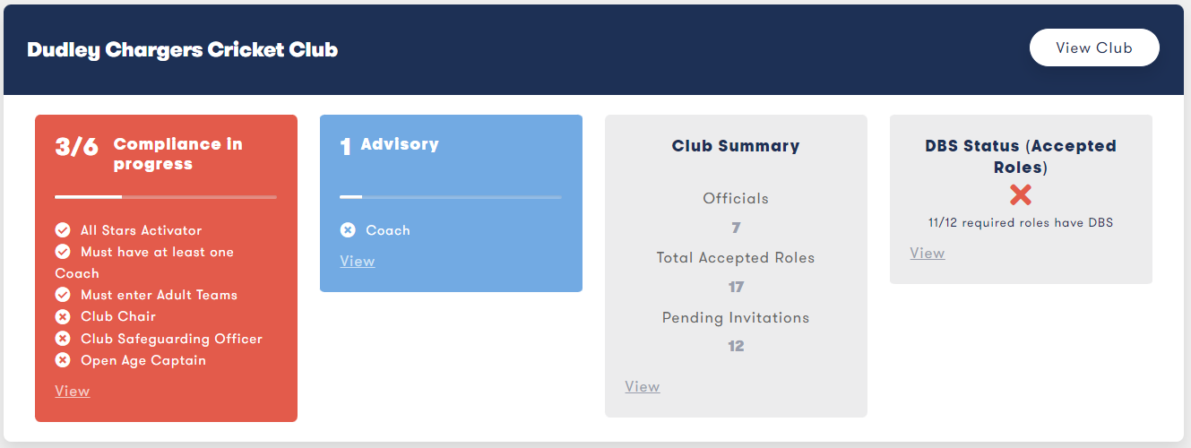Viewport: 1191px width, 448px height.
Task: Open the View link under Club Summary
Action: (x=643, y=386)
